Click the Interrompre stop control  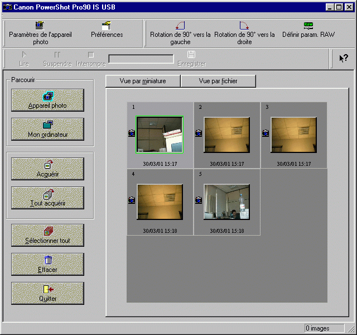point(91,59)
